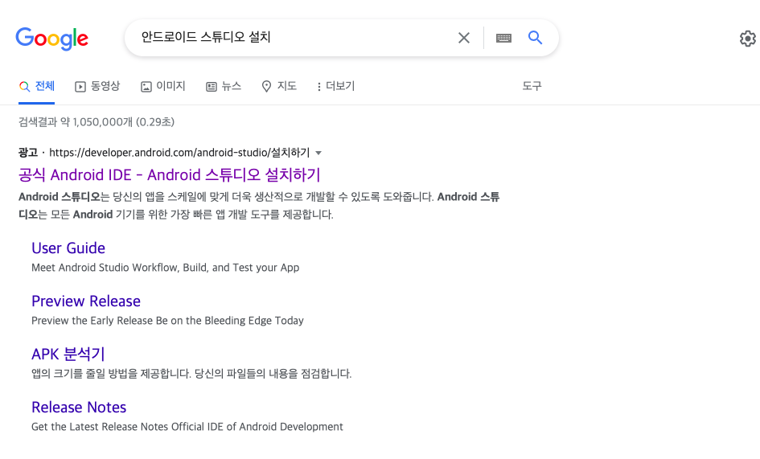Screen dimensions: 760x459
Task: Open the settings gear
Action: [x=747, y=39]
